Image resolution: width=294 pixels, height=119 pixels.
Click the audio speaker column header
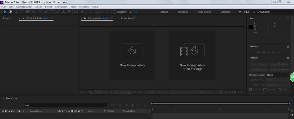point(6,111)
